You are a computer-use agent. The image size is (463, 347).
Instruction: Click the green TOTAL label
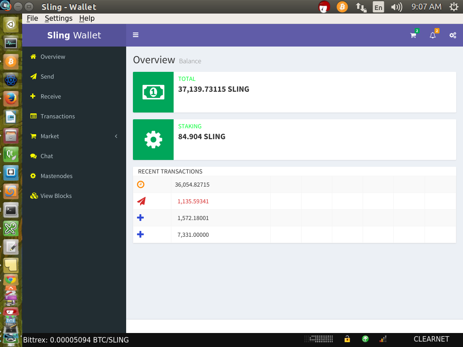click(187, 79)
